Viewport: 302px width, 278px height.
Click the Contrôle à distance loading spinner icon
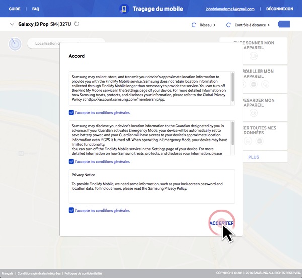[x=228, y=25]
